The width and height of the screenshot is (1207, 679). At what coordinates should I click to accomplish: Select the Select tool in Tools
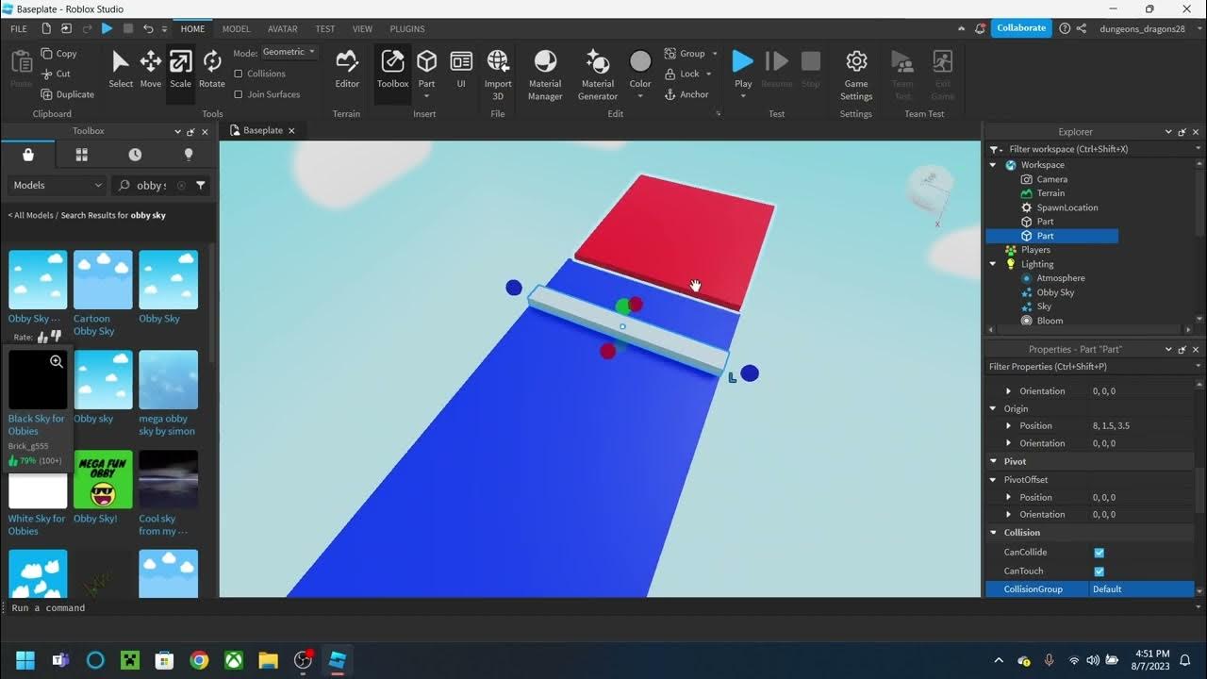121,70
